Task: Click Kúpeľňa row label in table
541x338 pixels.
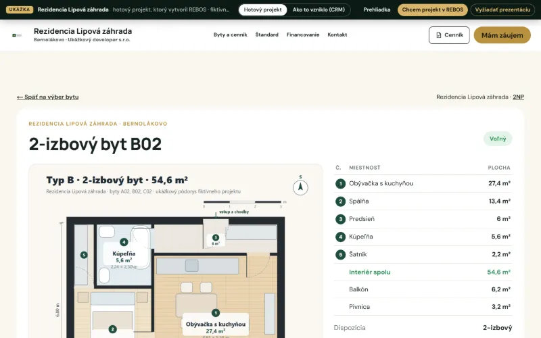Action: (361, 237)
